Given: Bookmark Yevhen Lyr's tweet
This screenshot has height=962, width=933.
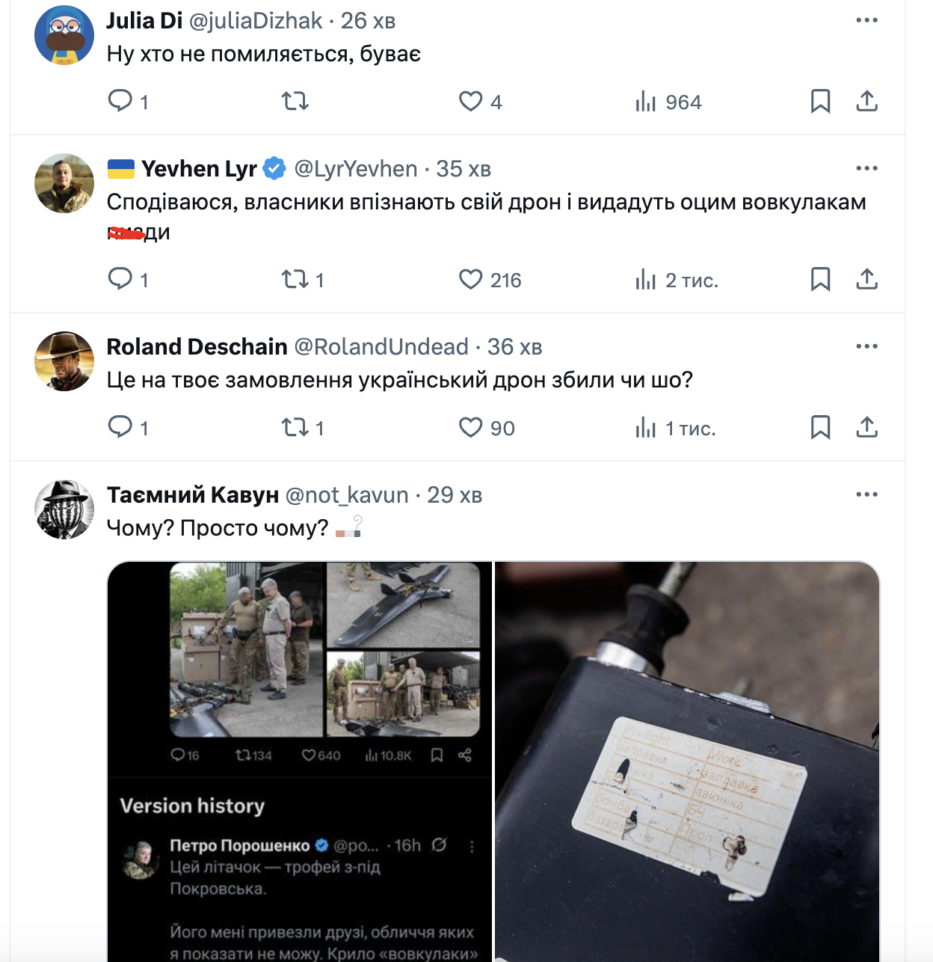Looking at the screenshot, I should point(820,280).
